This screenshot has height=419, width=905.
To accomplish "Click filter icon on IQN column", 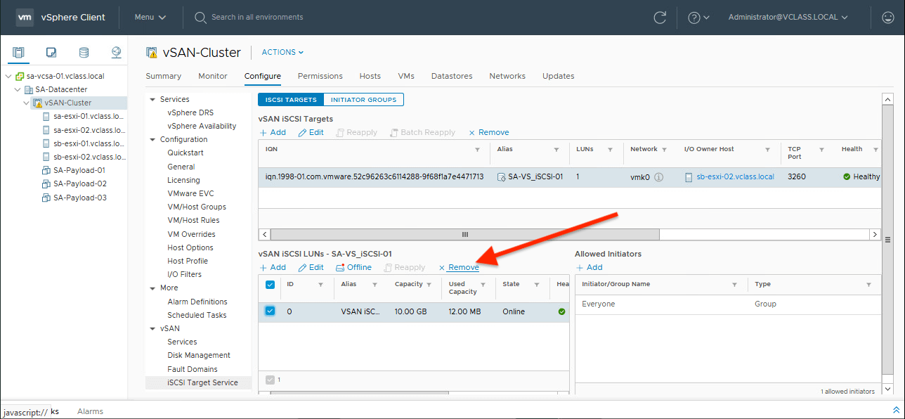I will 478,150.
